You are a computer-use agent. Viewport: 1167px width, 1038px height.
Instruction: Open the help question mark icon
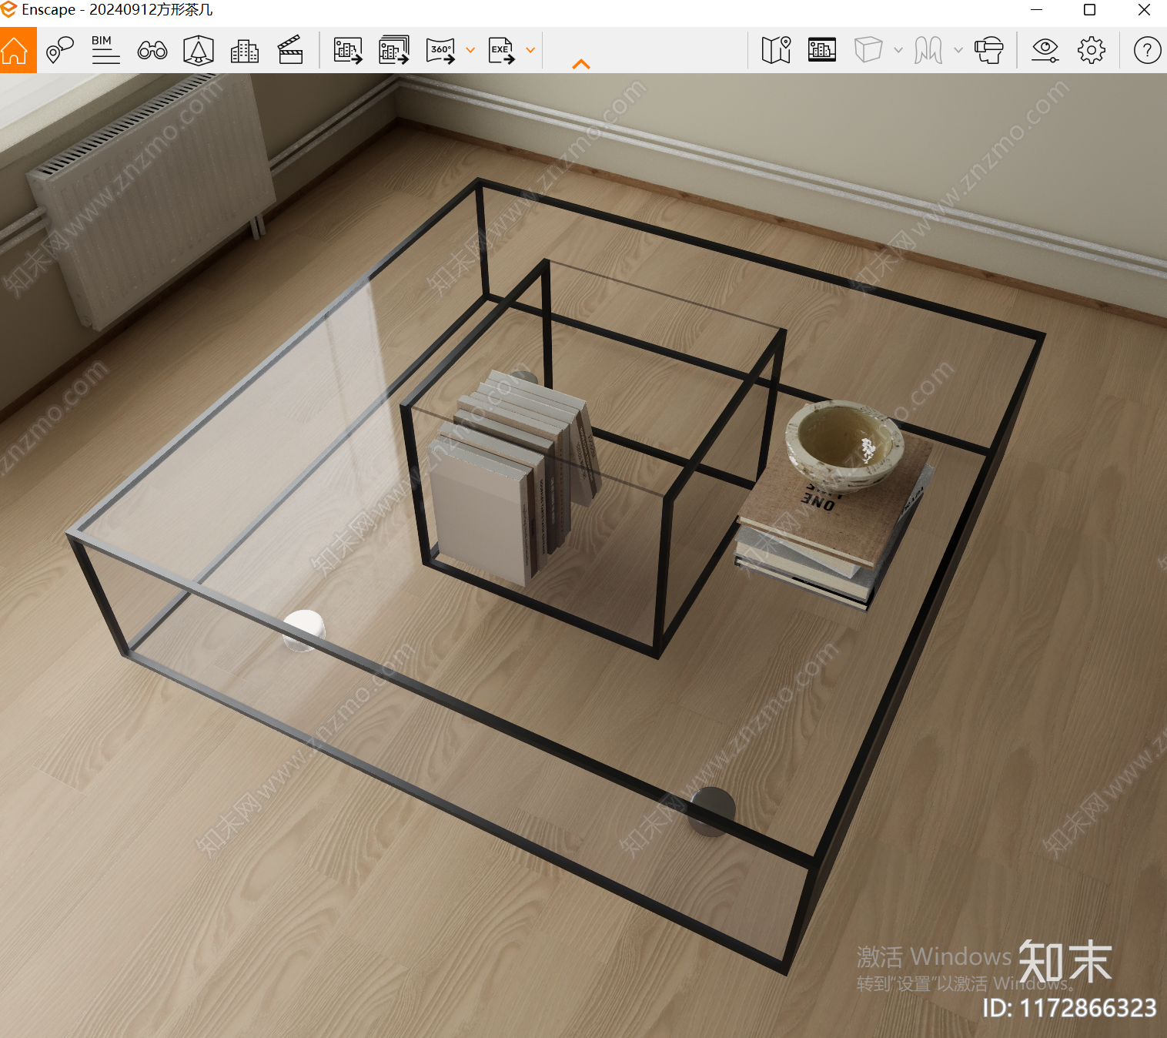click(1147, 50)
